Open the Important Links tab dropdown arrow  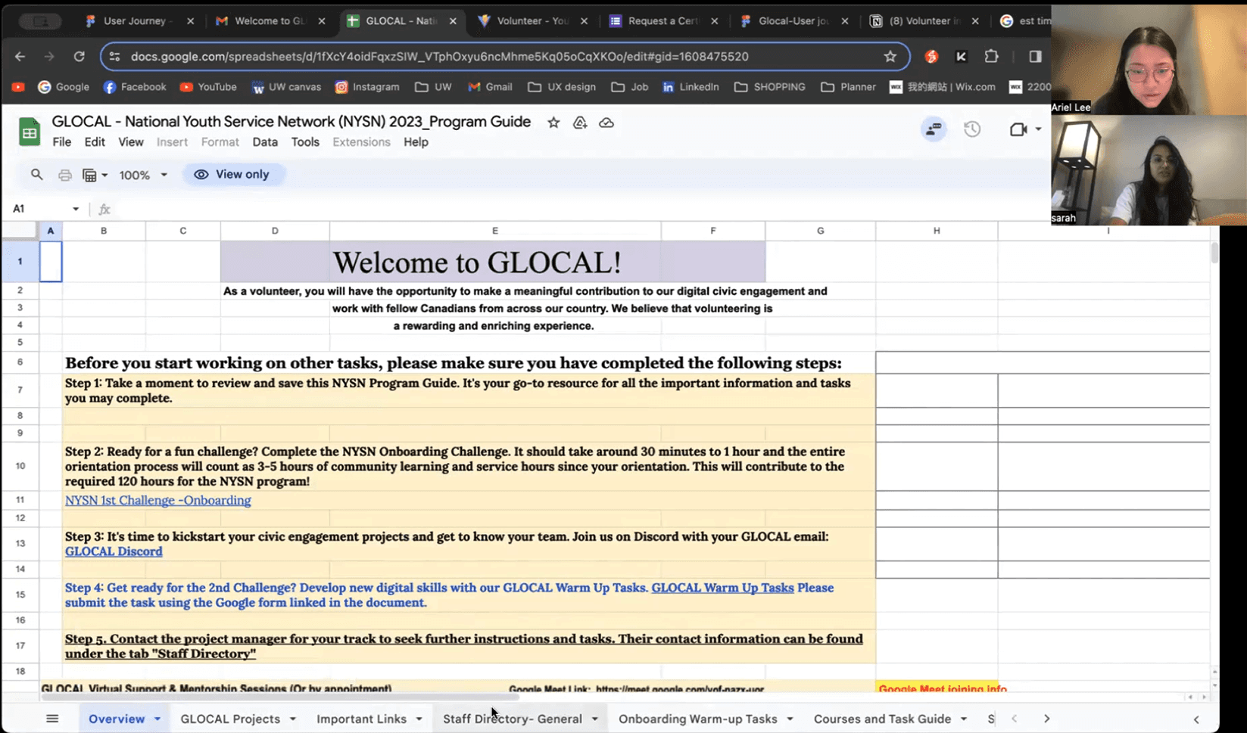coord(419,719)
